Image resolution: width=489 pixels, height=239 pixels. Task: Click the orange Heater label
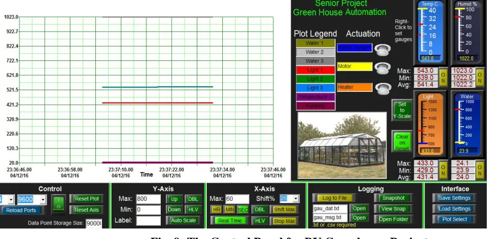click(x=355, y=87)
